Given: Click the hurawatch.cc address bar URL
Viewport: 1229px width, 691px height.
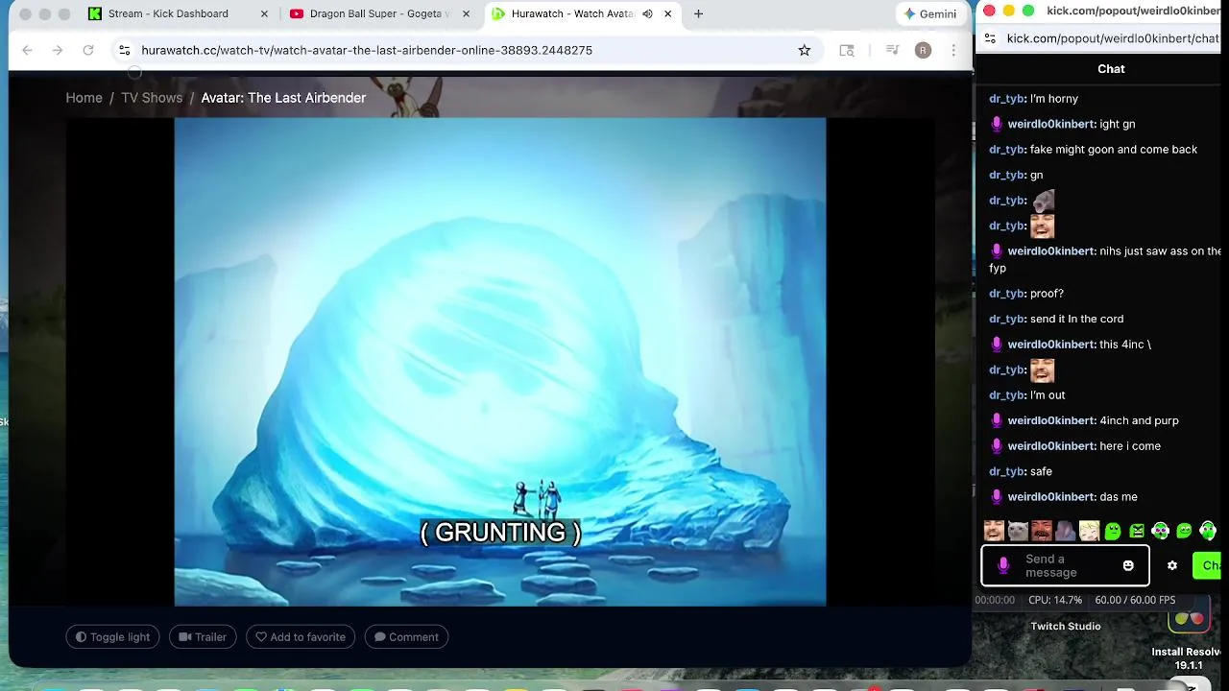Looking at the screenshot, I should (367, 50).
